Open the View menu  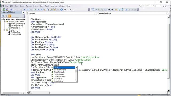tap(17, 6)
